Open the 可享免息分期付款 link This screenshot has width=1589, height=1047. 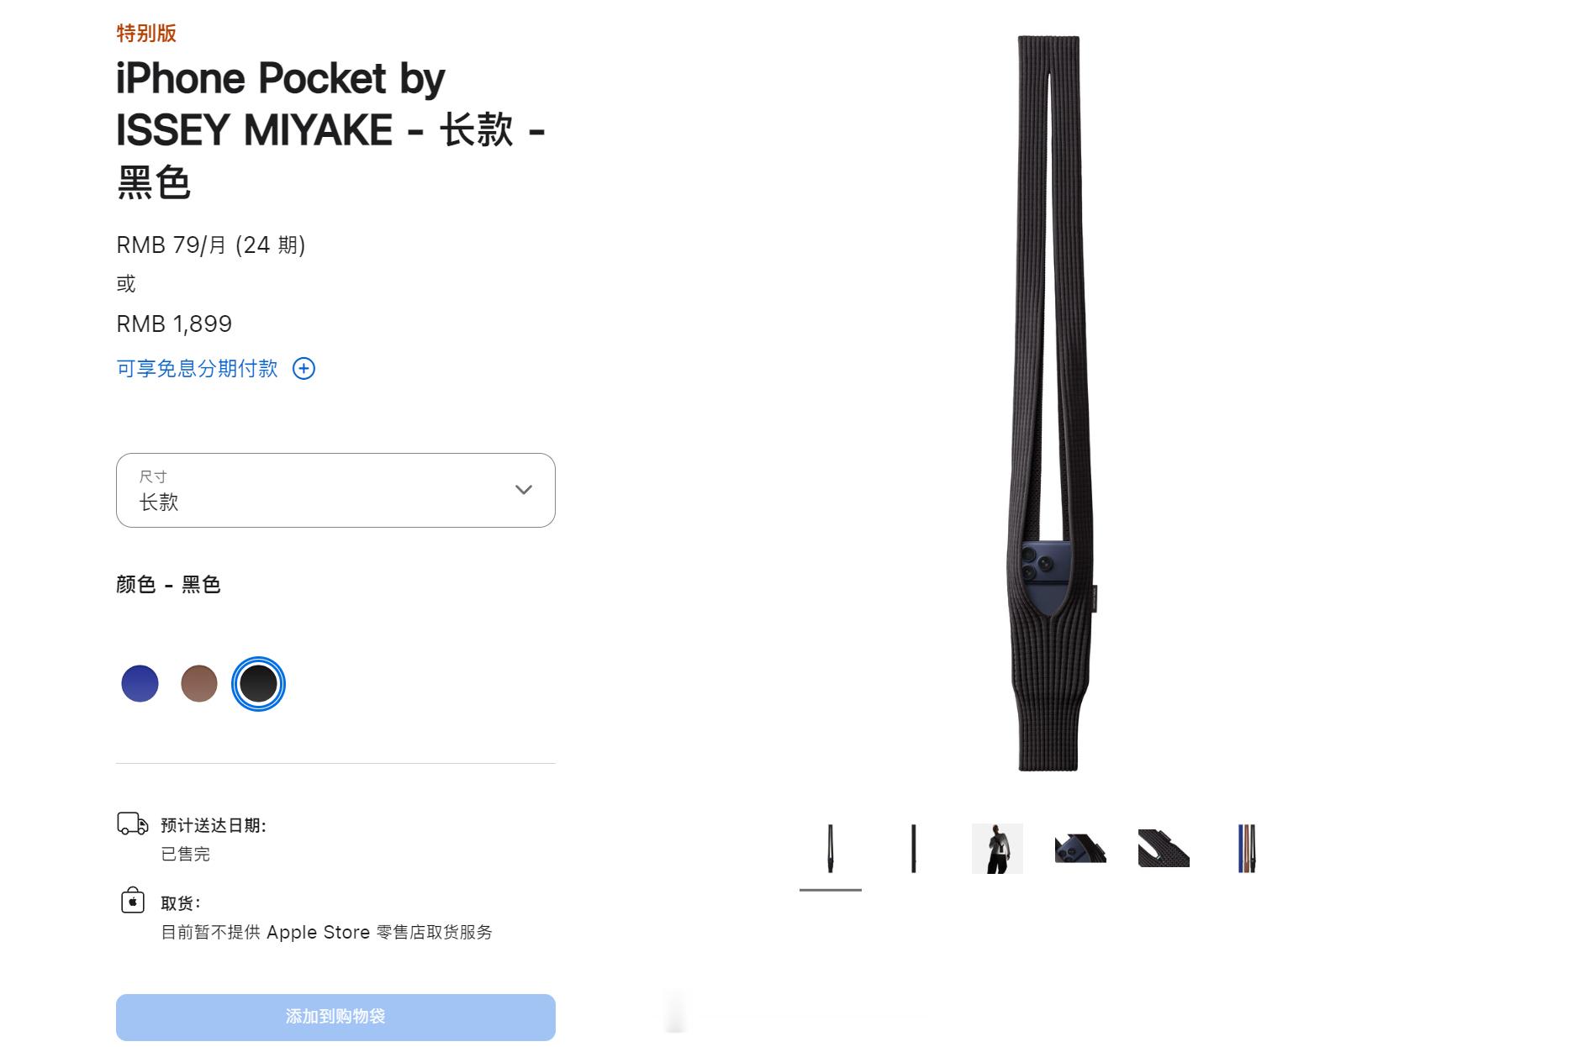pyautogui.click(x=197, y=369)
